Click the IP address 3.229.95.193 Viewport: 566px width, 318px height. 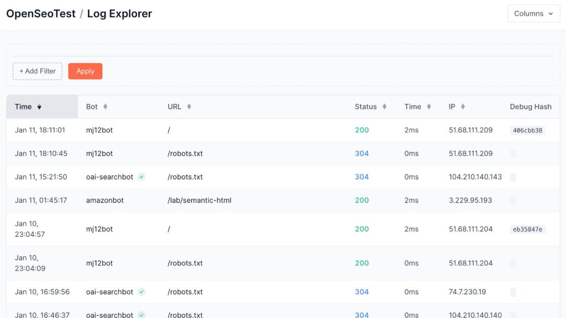[470, 200]
